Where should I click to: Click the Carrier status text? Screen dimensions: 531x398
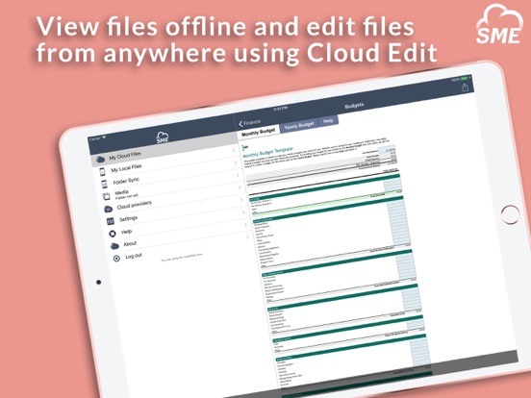[95, 138]
